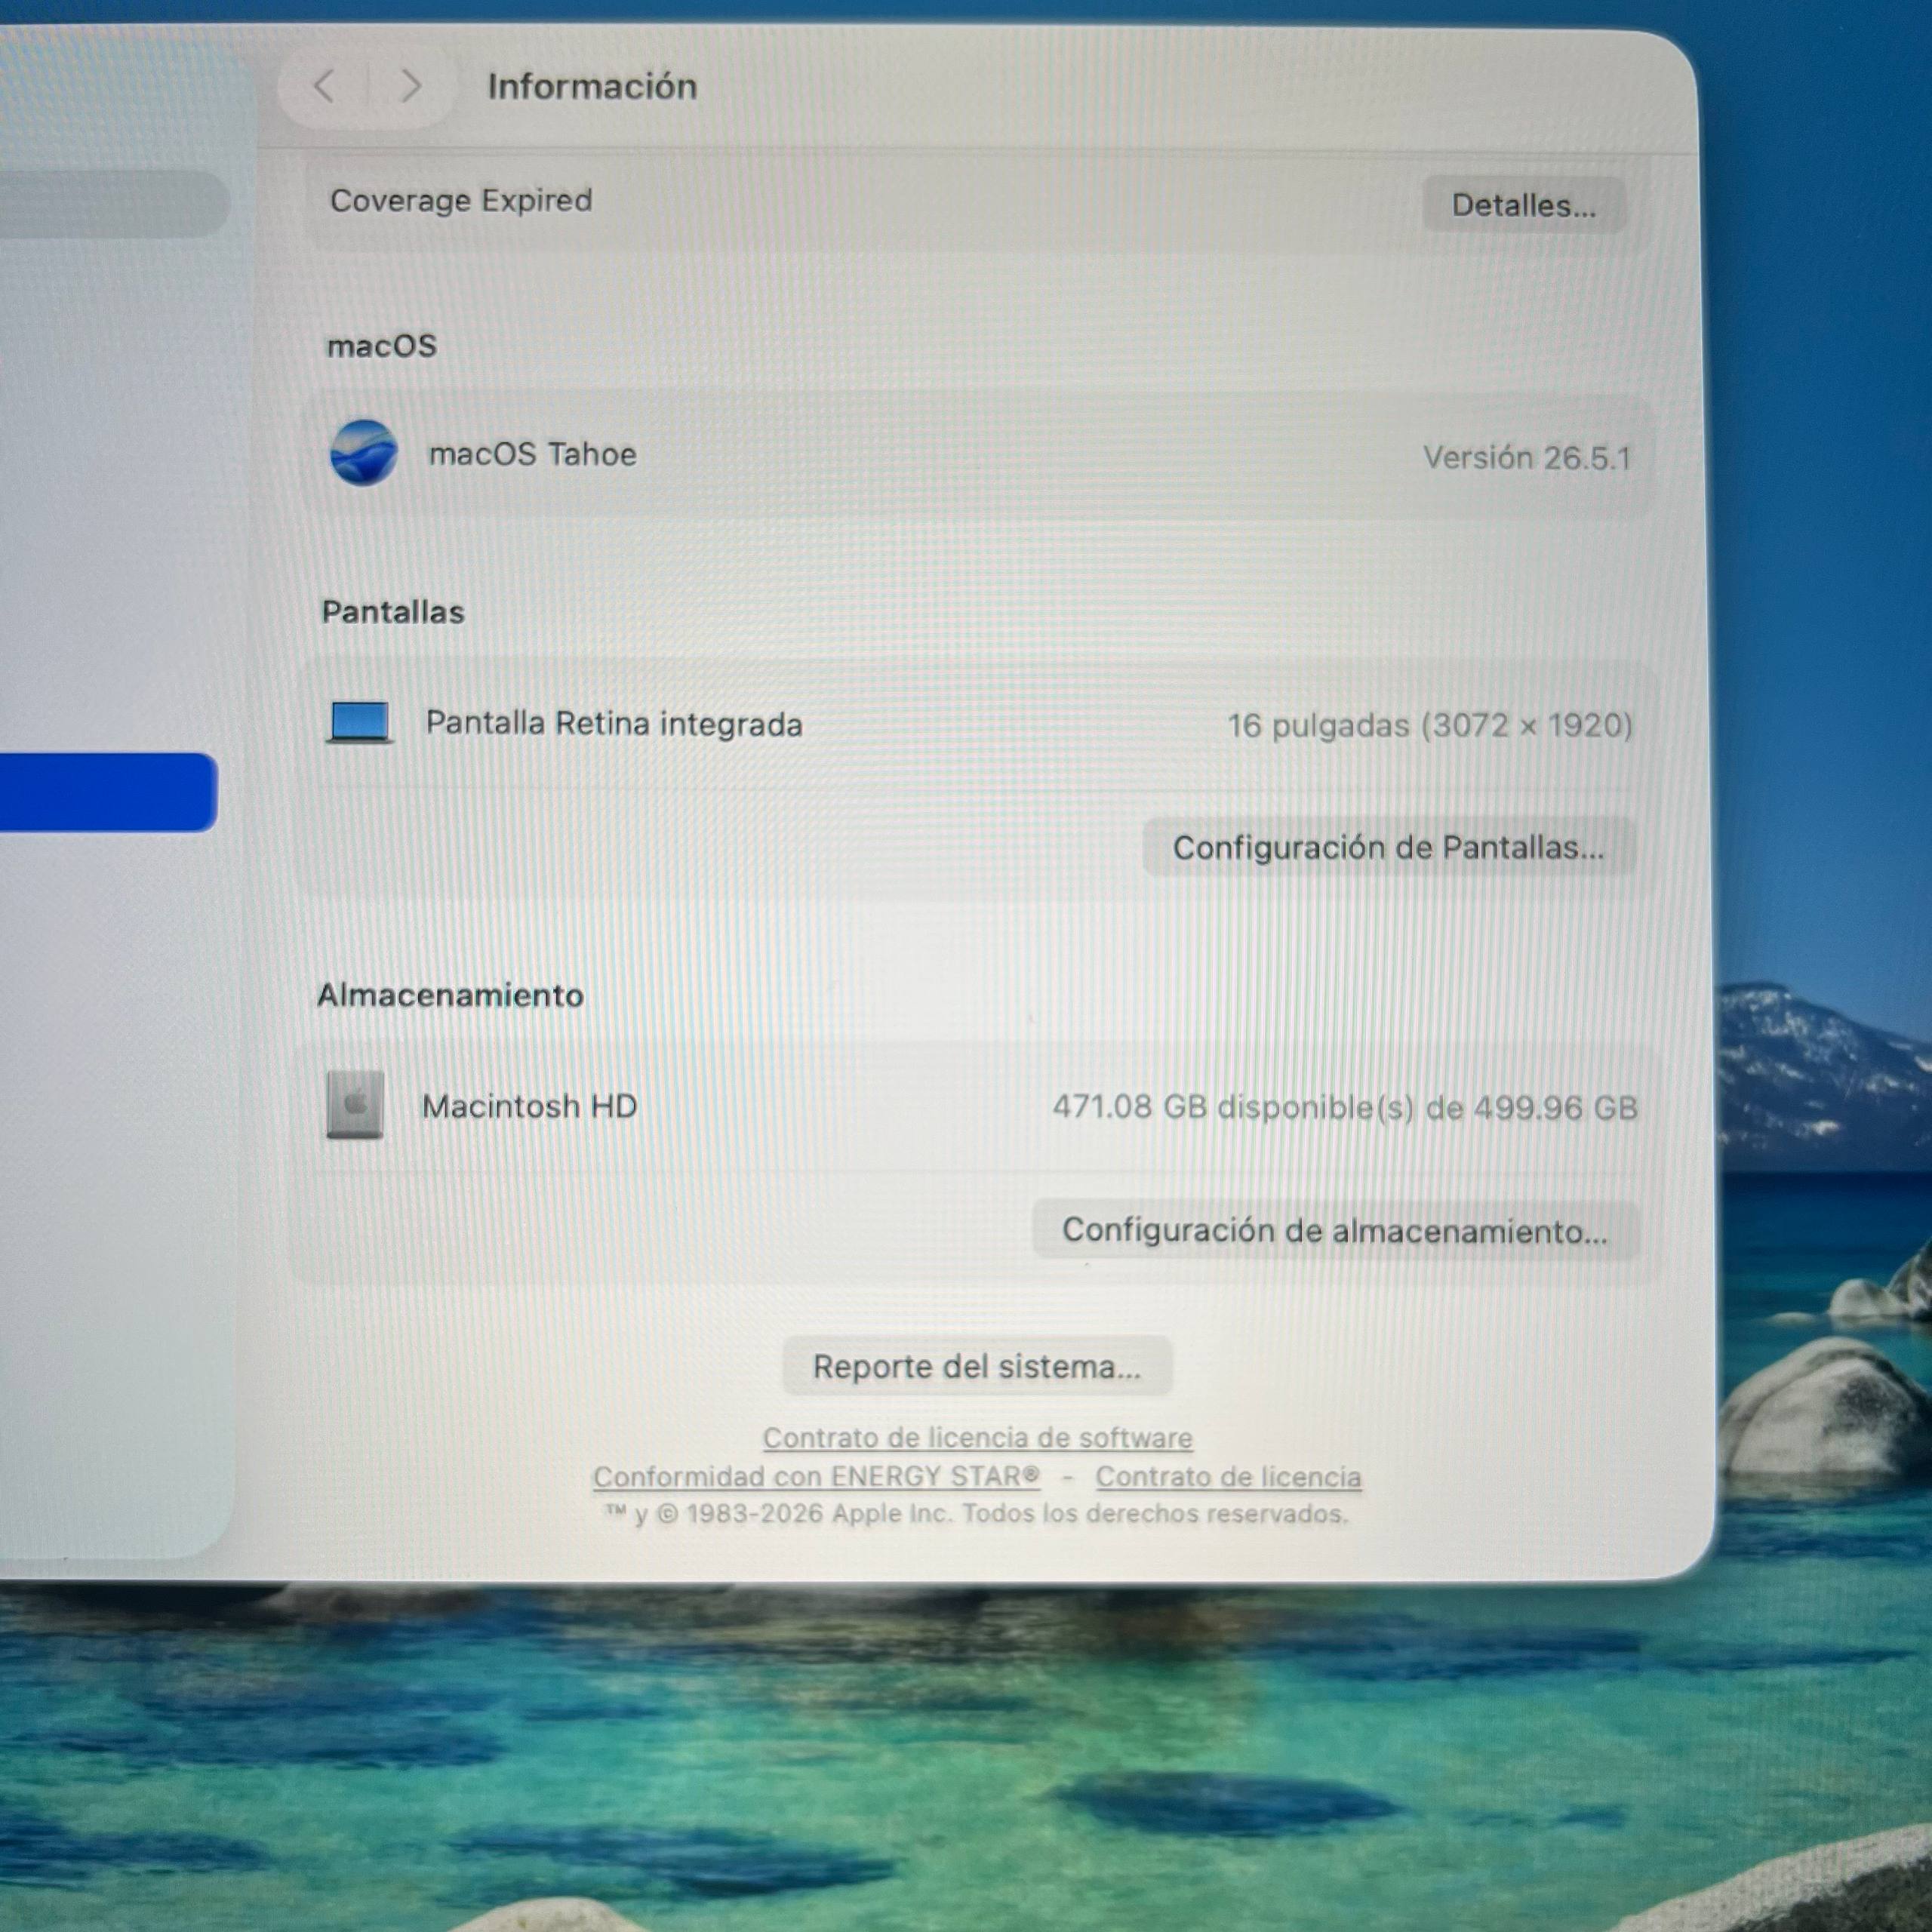1932x1932 pixels.
Task: Open Contrato de licencia de software link
Action: point(978,1438)
